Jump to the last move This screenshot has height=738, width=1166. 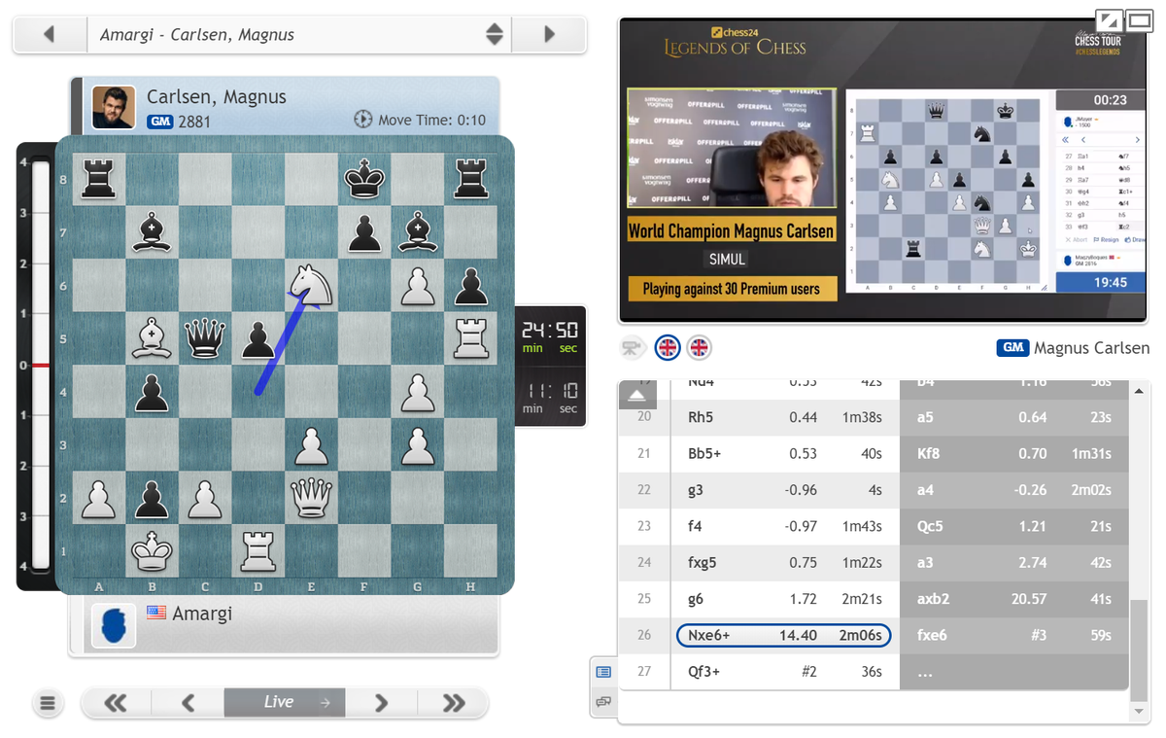tap(453, 702)
